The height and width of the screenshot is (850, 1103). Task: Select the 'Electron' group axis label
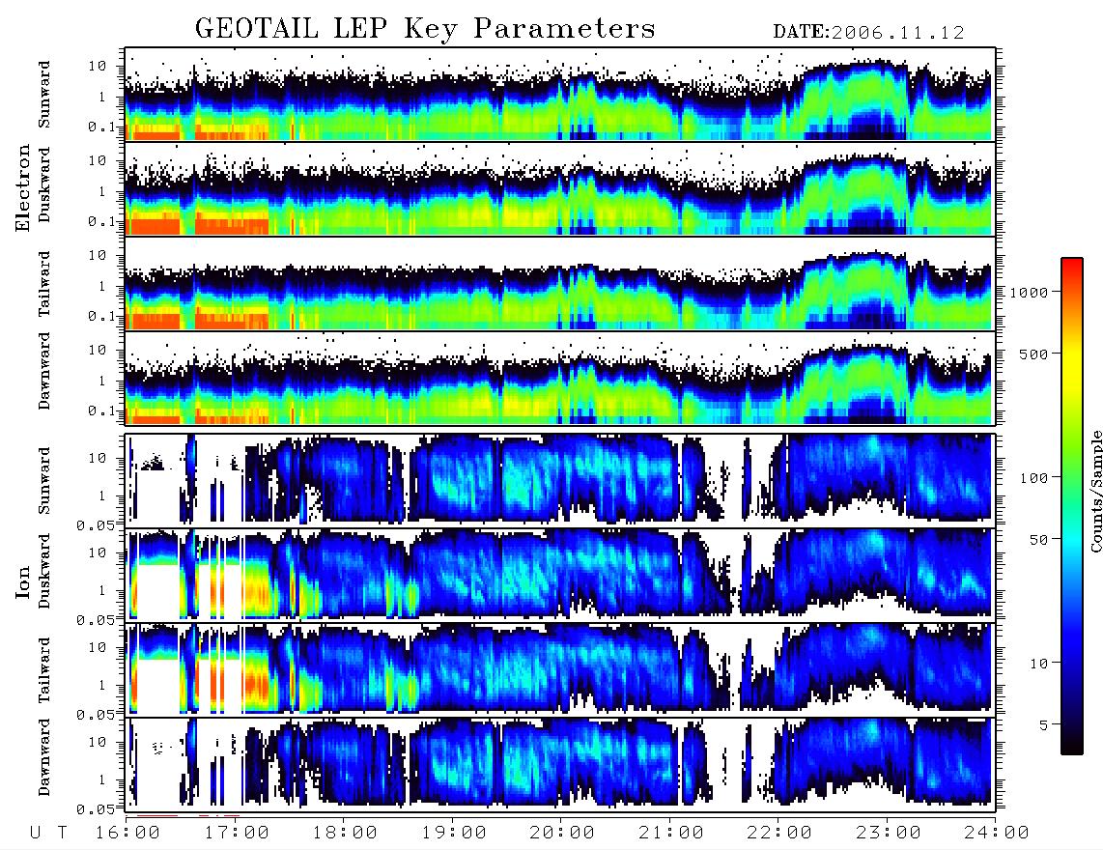point(22,188)
